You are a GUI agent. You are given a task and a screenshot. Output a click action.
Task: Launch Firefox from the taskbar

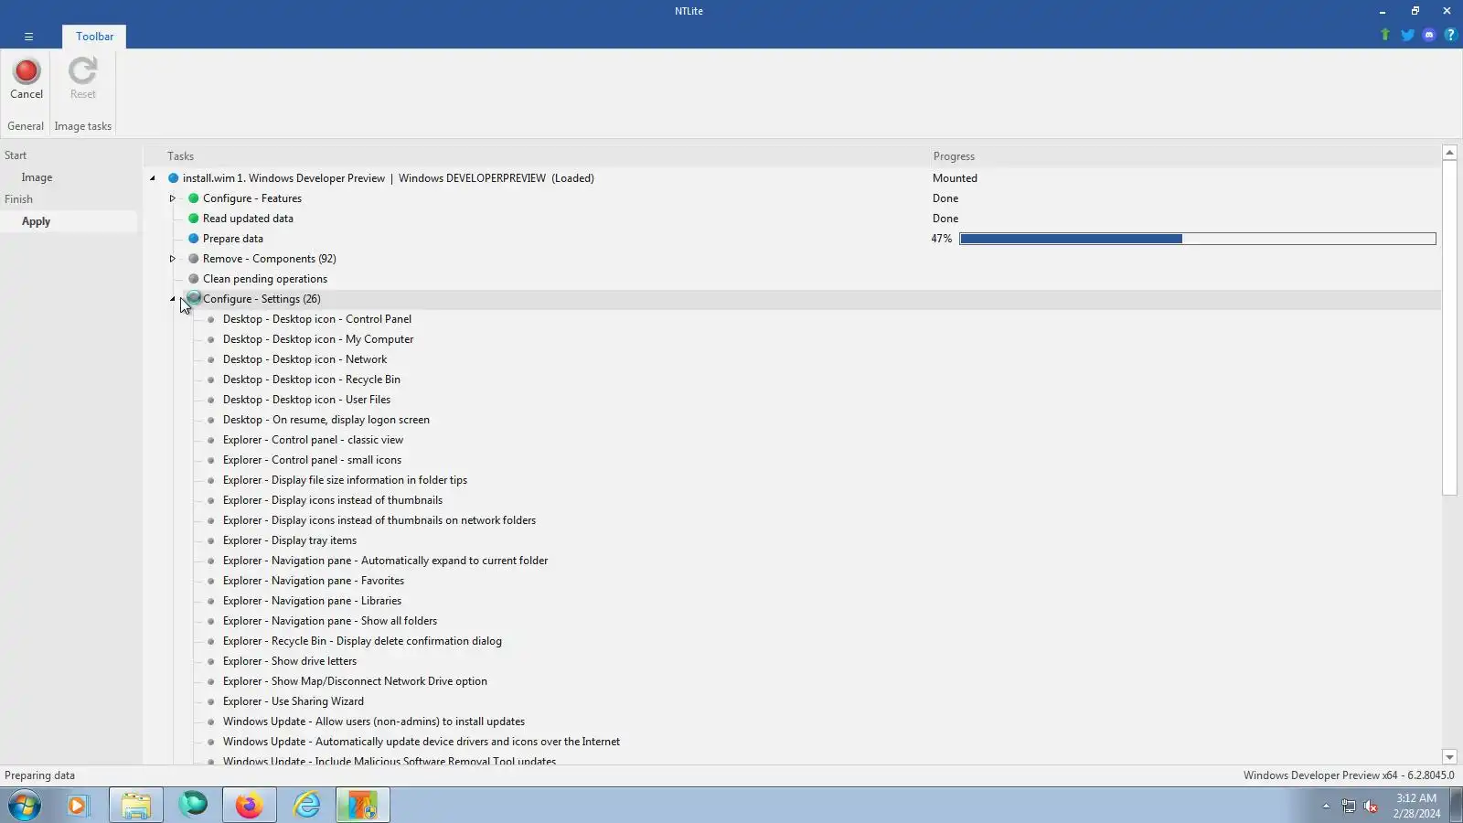point(249,806)
